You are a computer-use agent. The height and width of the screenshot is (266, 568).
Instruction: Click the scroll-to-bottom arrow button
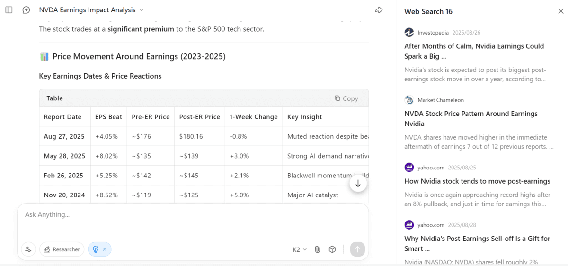click(x=358, y=184)
